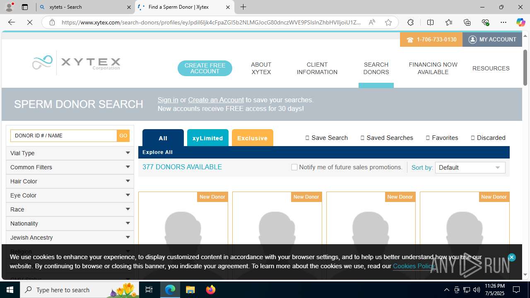Open the Copilot sidebar icon
530x298 pixels.
pos(520,22)
